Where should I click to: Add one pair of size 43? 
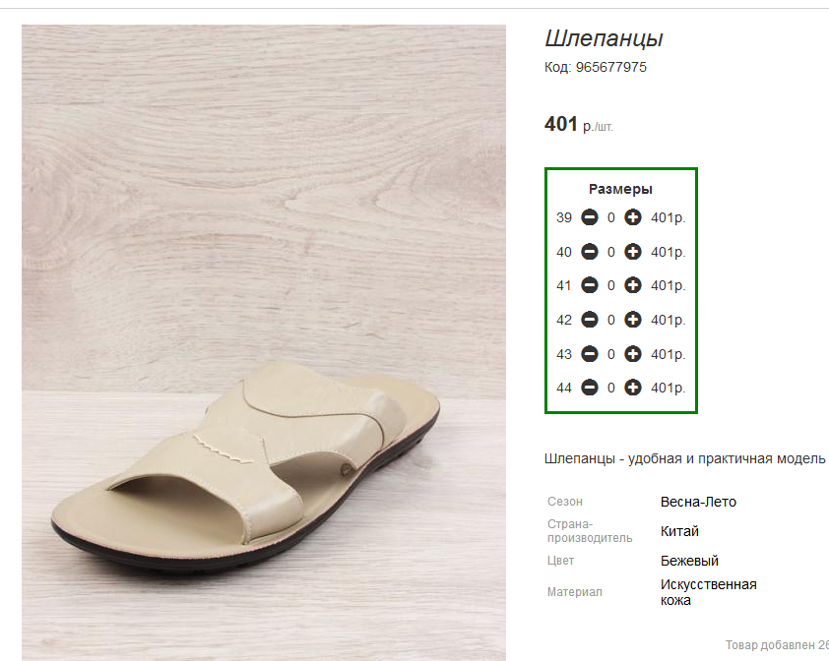632,353
